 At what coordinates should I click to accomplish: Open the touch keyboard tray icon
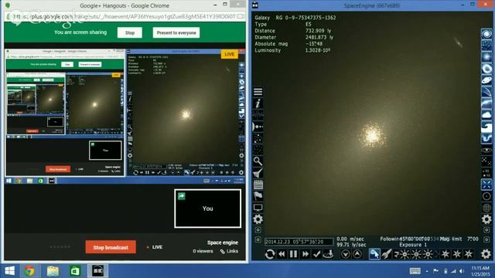[415, 271]
